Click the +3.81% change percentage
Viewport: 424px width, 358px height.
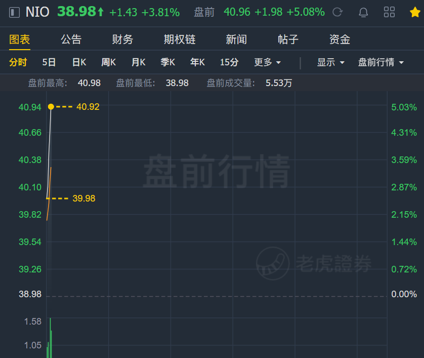(x=160, y=13)
